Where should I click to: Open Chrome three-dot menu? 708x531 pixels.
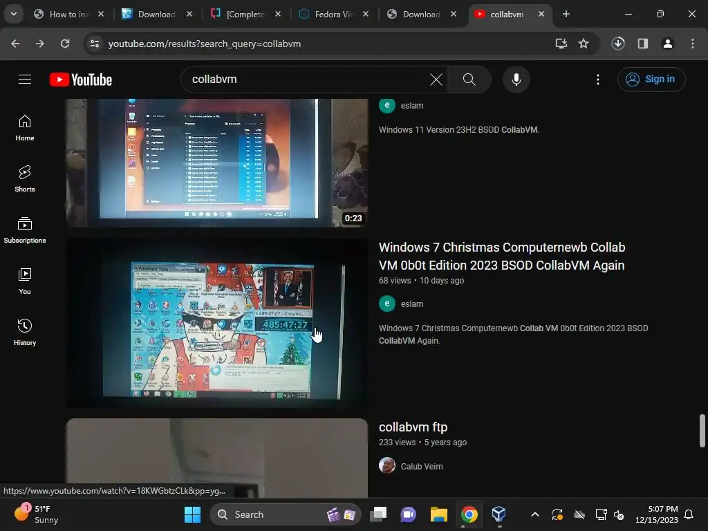tap(693, 44)
